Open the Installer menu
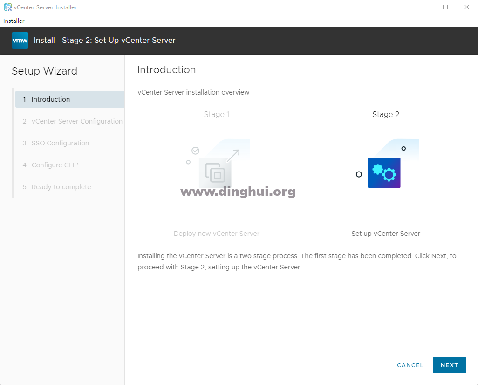The height and width of the screenshot is (385, 478). pos(14,21)
